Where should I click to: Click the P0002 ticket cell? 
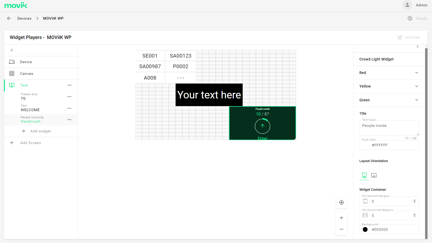pos(181,66)
